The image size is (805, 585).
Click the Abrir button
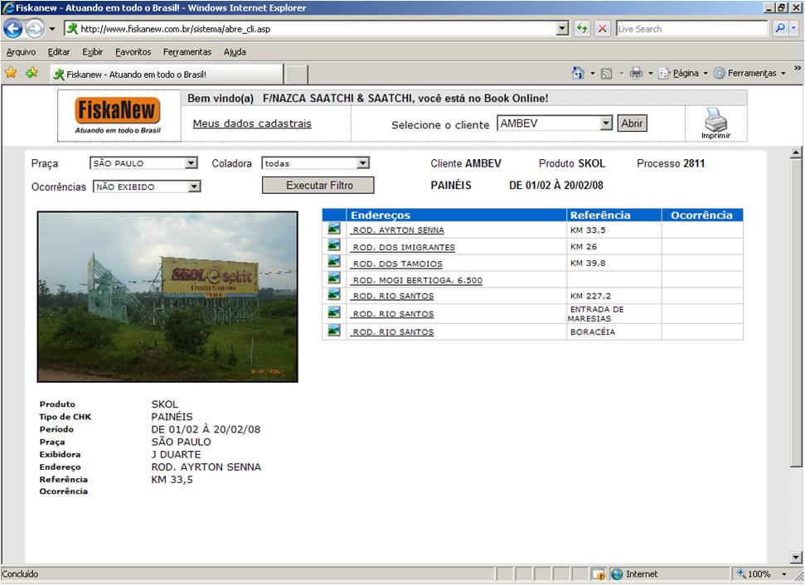point(632,123)
